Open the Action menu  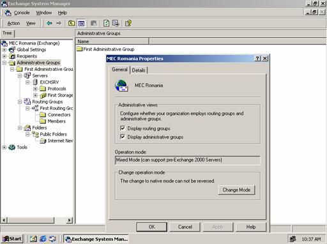13,23
